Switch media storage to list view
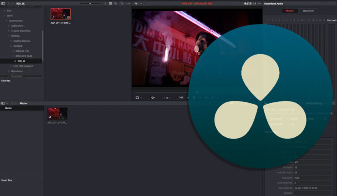 point(115,4)
